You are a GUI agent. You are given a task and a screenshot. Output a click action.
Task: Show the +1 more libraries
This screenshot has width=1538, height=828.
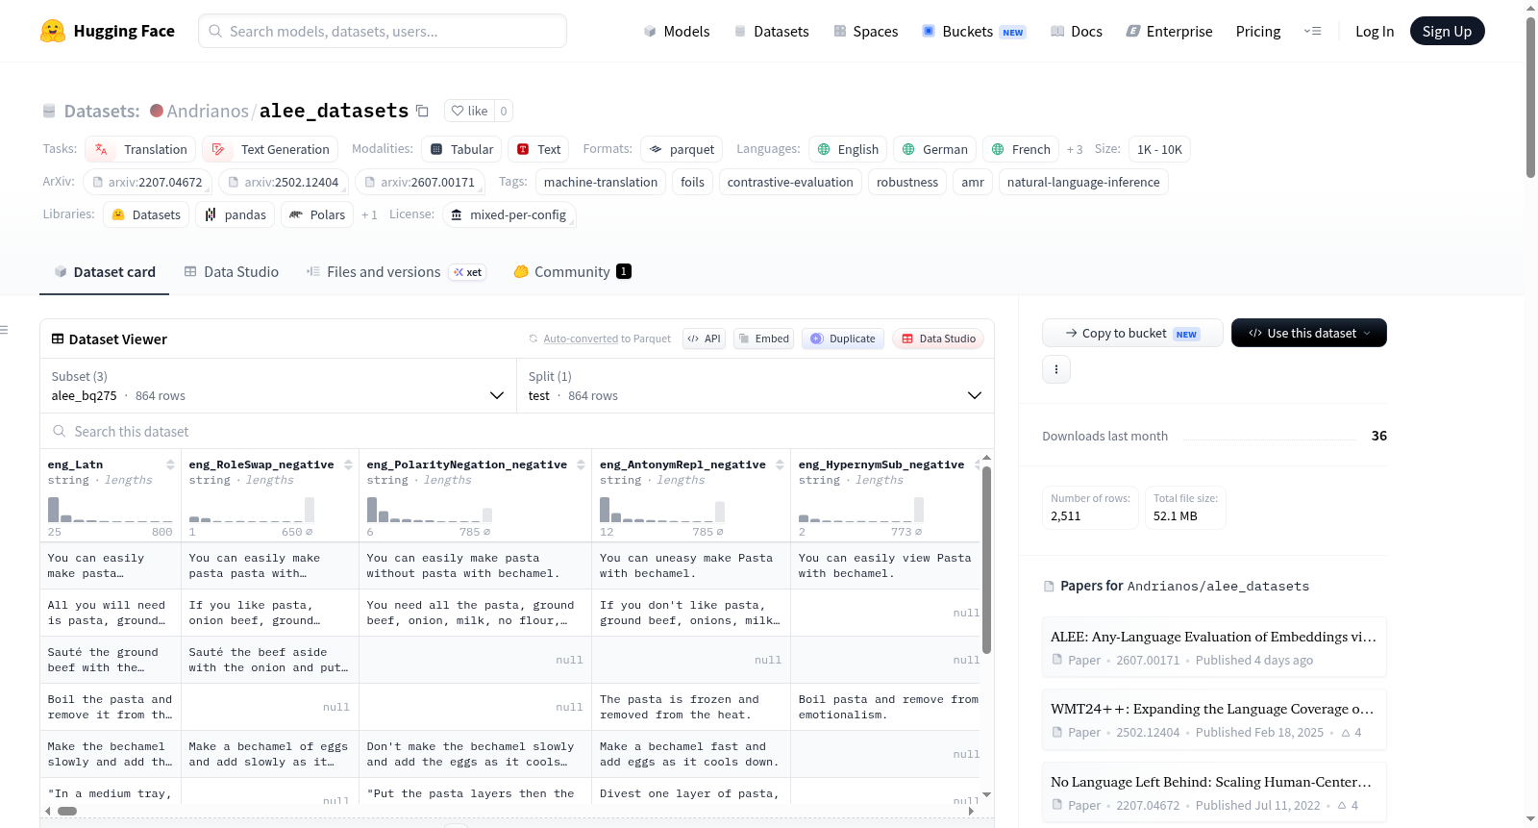point(369,214)
